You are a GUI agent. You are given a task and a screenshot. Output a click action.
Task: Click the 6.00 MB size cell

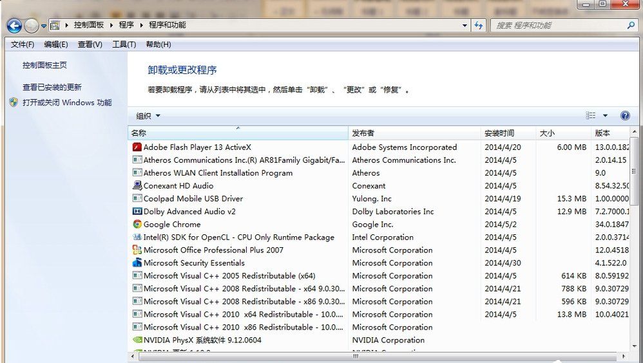click(571, 147)
